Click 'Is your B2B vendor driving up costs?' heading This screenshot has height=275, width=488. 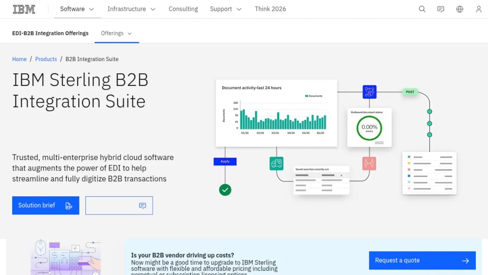click(183, 256)
